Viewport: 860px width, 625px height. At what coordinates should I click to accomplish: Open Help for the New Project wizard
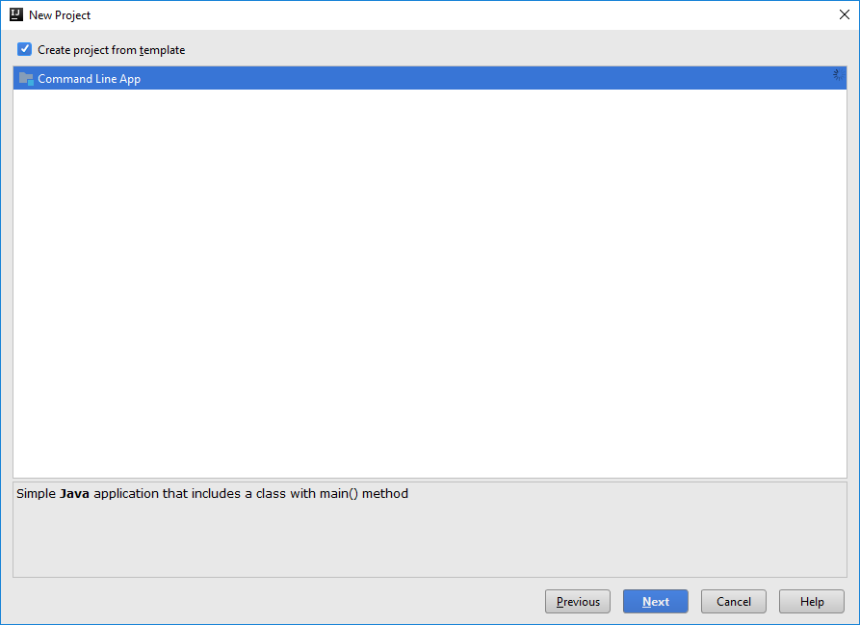pyautogui.click(x=811, y=602)
